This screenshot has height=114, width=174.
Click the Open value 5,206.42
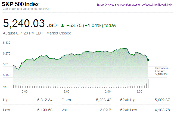[104, 100]
